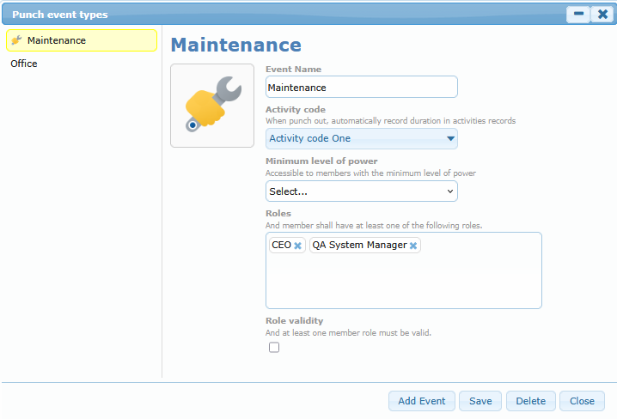Save the event changes
Viewport: 617px width, 419px height.
[x=480, y=401]
